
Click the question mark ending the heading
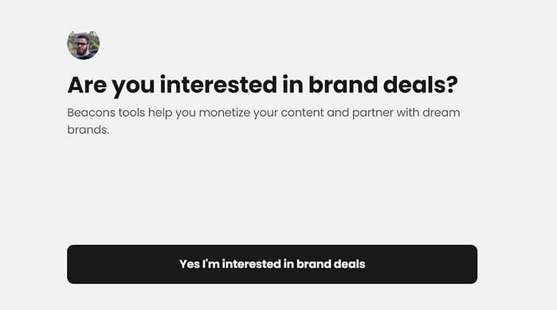[452, 84]
